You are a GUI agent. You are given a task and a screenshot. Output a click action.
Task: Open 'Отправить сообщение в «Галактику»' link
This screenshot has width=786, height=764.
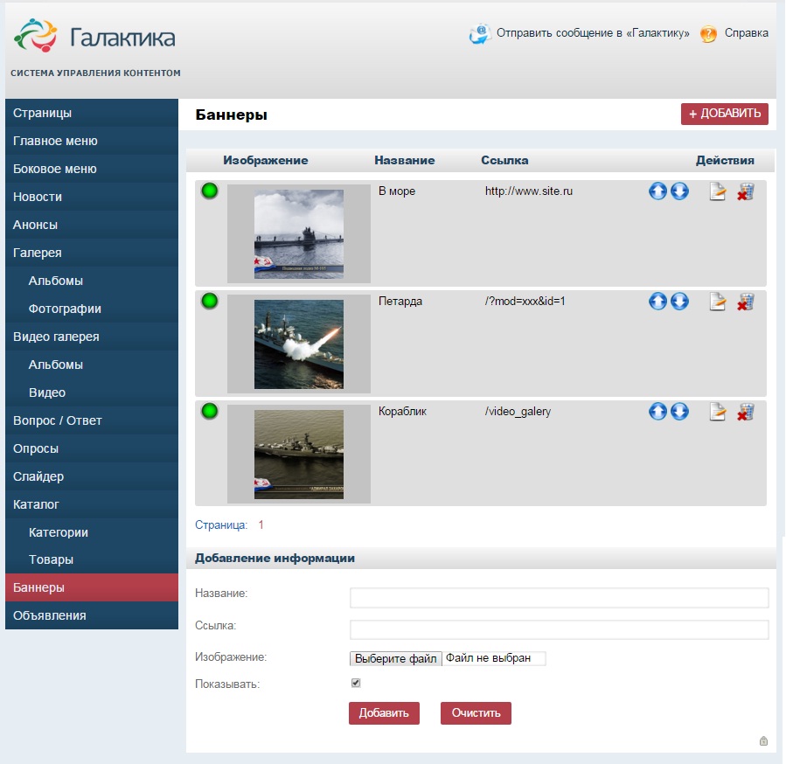point(593,33)
